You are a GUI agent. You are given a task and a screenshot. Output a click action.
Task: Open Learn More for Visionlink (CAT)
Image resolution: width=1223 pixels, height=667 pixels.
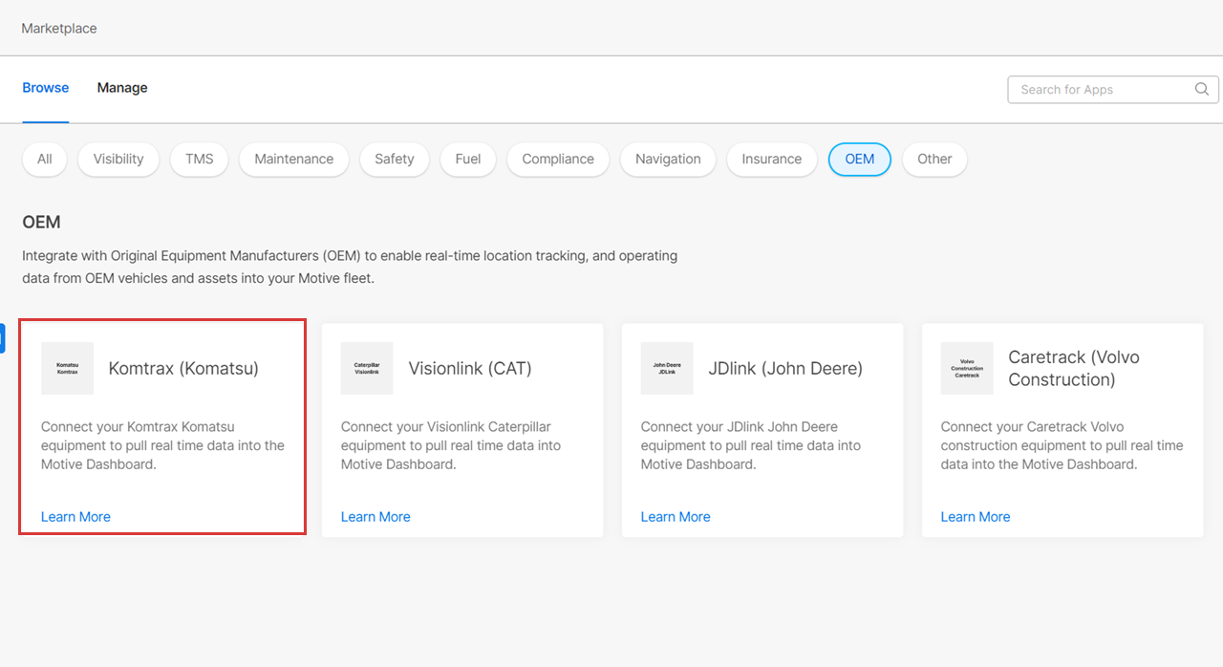[375, 517]
